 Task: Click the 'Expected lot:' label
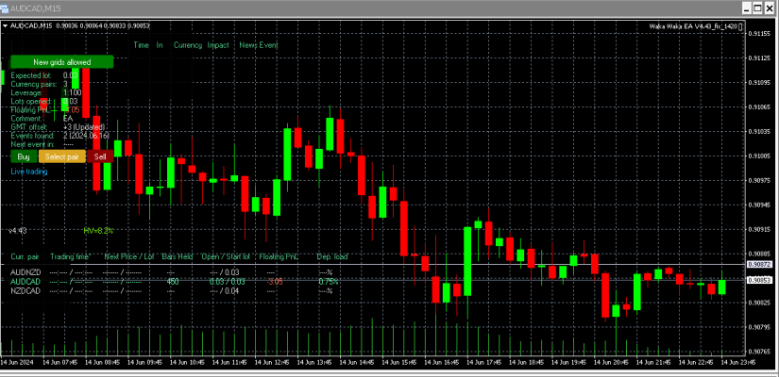click(31, 75)
